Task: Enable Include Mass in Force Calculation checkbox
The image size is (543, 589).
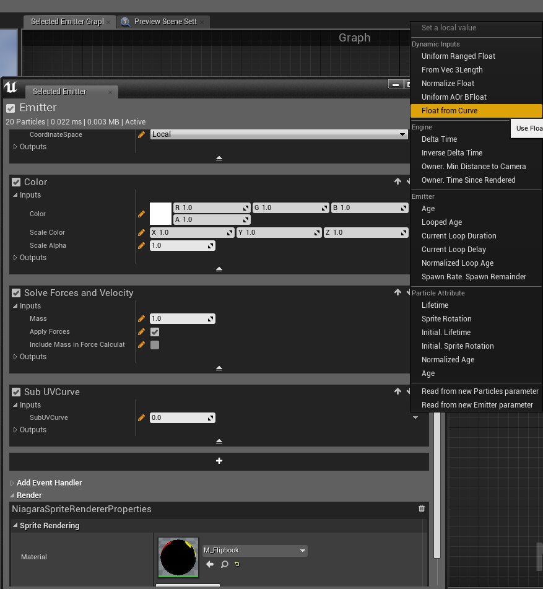Action: click(155, 345)
